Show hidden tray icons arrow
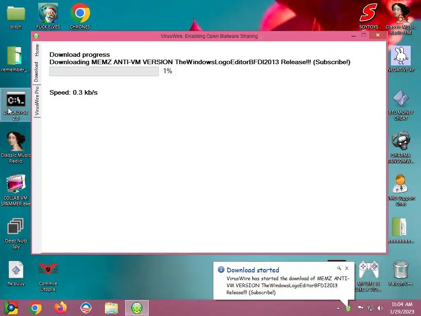 338,308
